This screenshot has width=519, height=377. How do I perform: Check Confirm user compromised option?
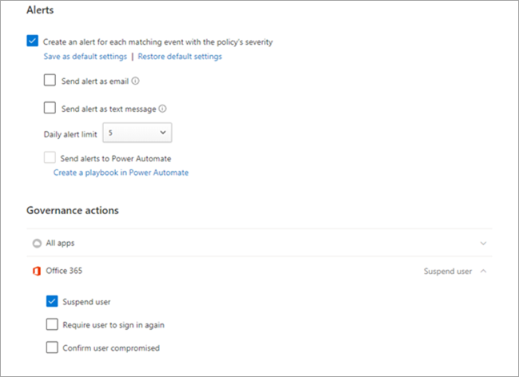coord(52,347)
